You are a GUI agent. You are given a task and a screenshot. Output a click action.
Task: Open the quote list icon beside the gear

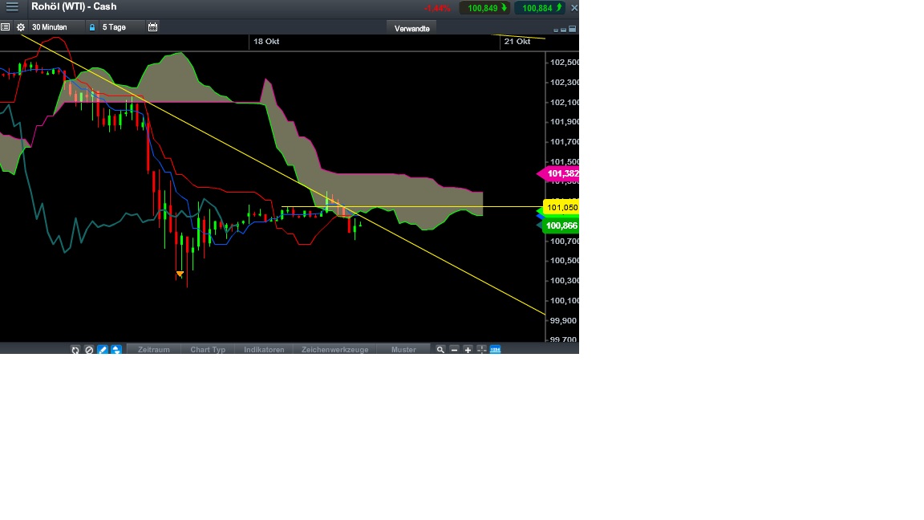pyautogui.click(x=6, y=26)
